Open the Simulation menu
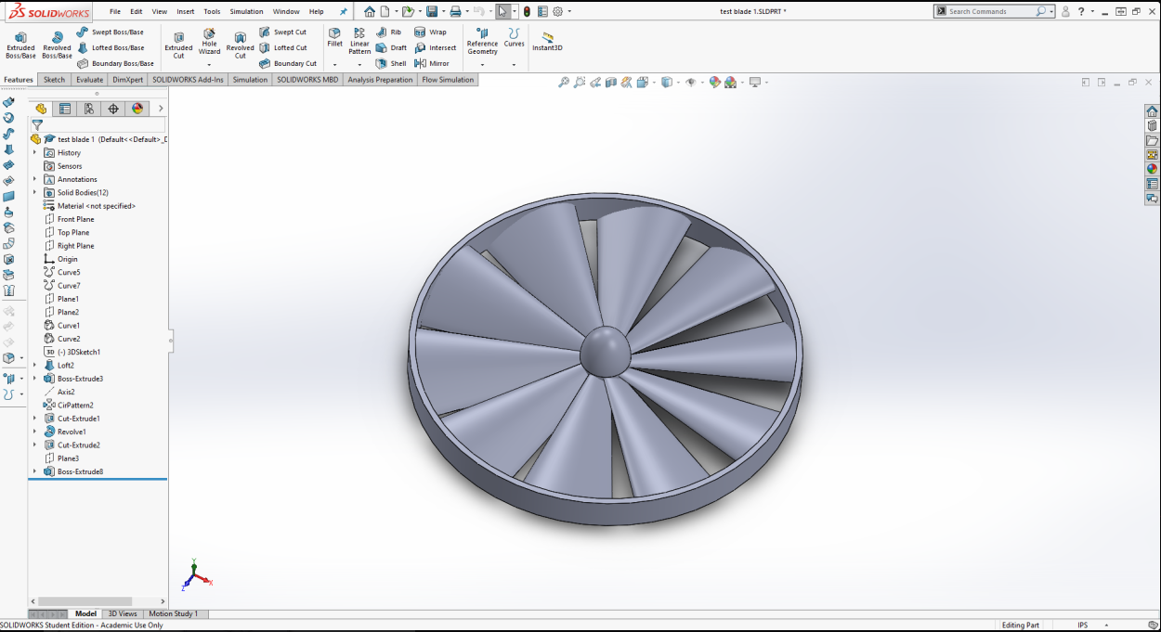The height and width of the screenshot is (632, 1161). pos(246,12)
